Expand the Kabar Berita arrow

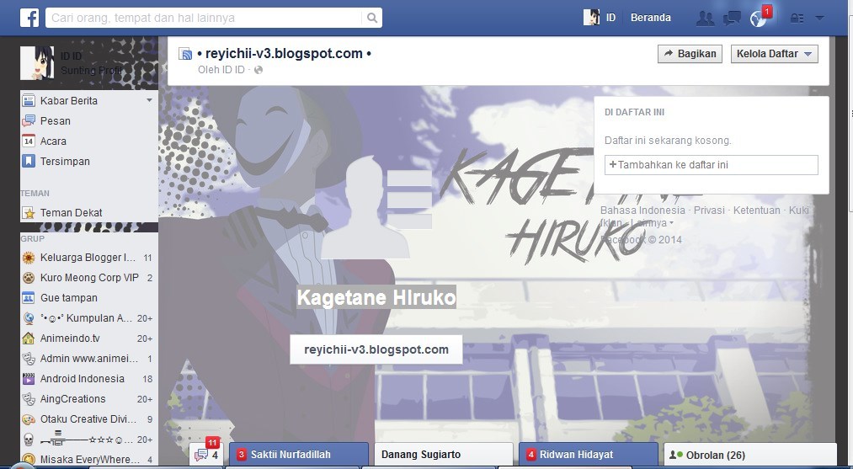(x=149, y=101)
